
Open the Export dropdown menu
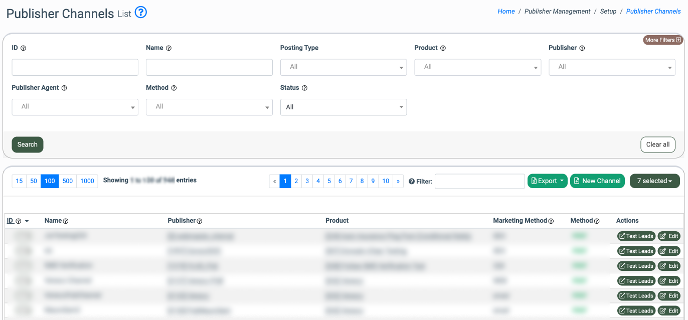click(547, 181)
